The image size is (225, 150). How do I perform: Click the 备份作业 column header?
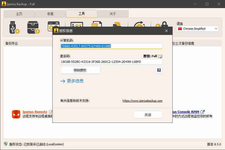coord(11,43)
